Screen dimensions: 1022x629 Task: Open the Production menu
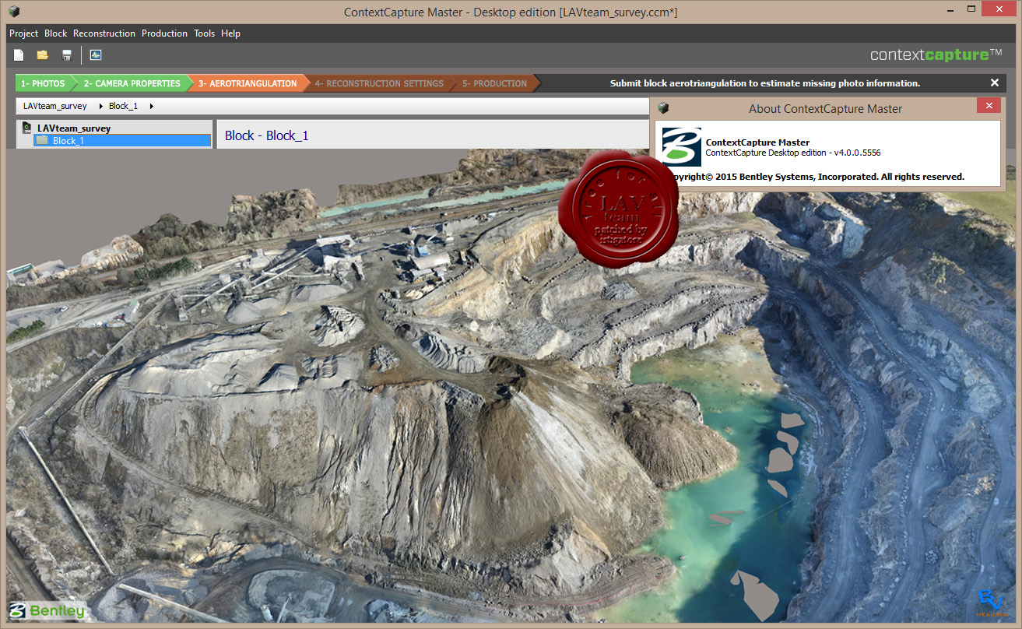(164, 33)
